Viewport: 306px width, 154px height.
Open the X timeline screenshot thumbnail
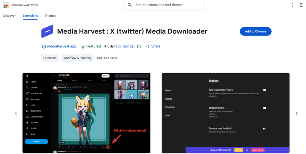[86, 113]
